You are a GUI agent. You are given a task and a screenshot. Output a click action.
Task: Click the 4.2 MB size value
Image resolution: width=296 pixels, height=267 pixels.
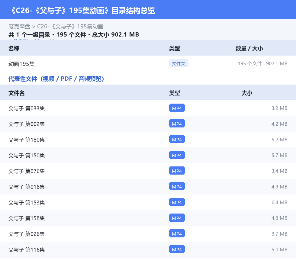(x=279, y=124)
